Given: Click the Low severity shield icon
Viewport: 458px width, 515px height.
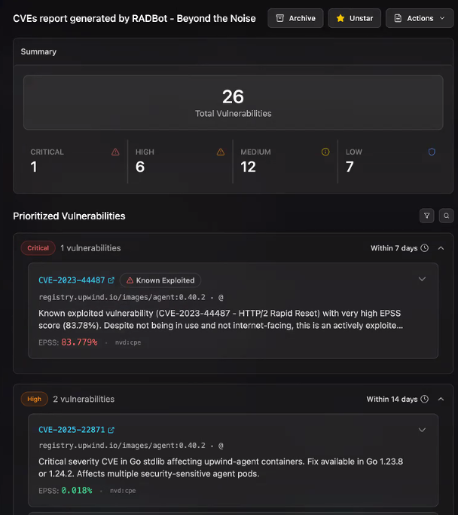Looking at the screenshot, I should coord(432,152).
